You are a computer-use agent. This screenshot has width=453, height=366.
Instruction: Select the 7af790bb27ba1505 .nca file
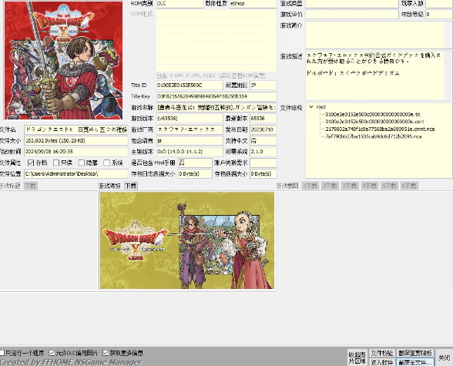(373, 136)
